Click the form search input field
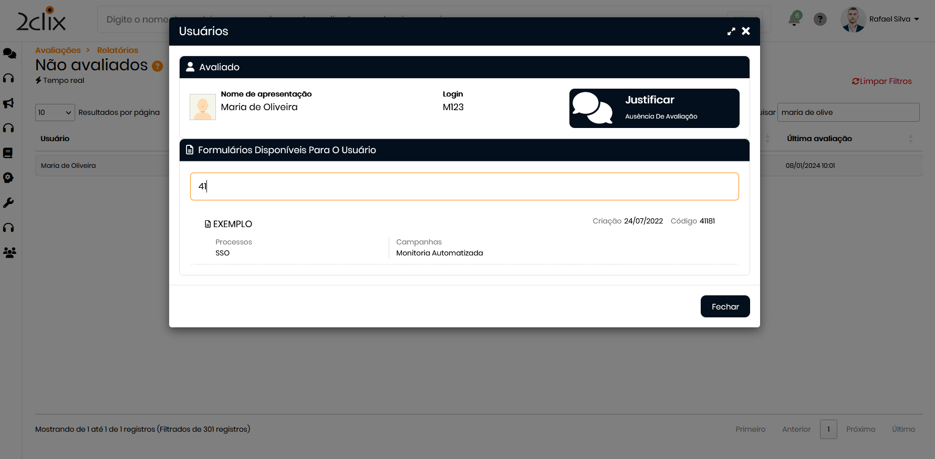 (464, 187)
